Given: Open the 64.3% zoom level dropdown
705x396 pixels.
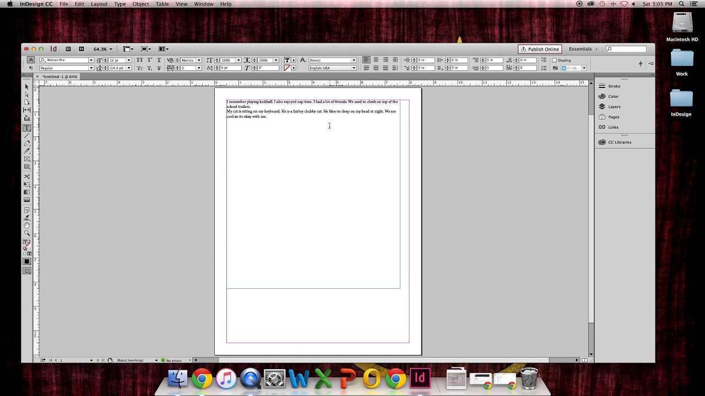Looking at the screenshot, I should (110, 49).
